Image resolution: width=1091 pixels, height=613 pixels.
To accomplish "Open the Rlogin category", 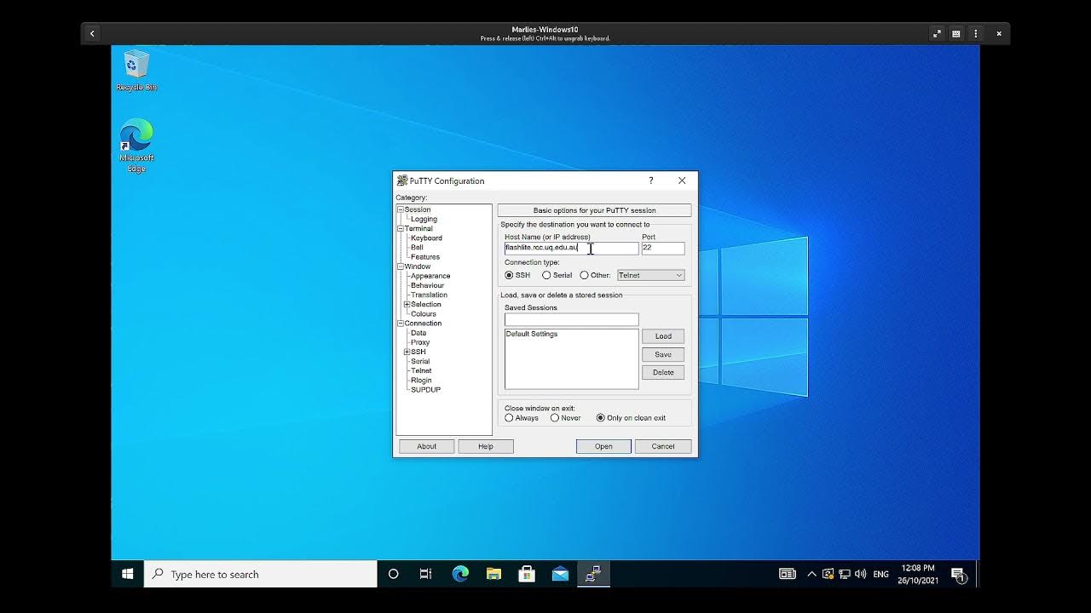I will [x=421, y=380].
